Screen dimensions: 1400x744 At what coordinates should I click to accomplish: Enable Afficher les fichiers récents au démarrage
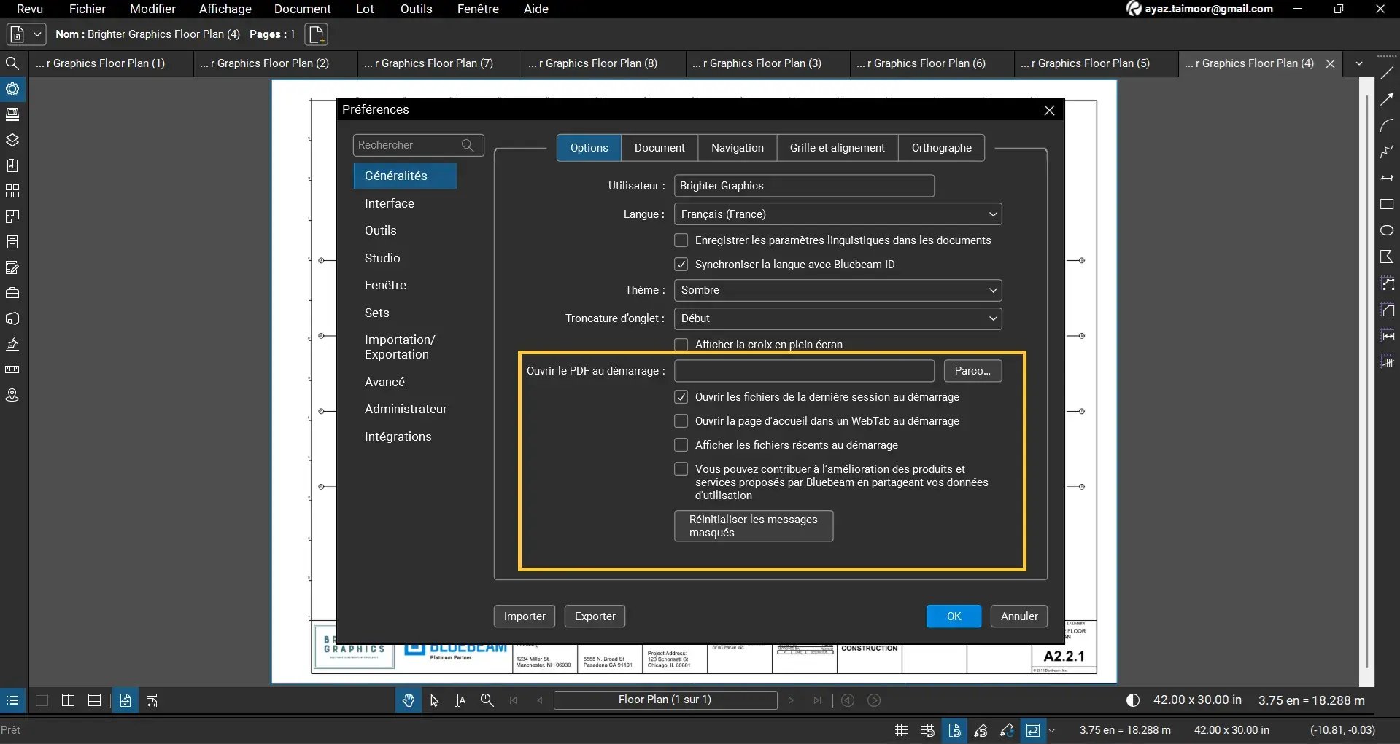click(x=681, y=445)
